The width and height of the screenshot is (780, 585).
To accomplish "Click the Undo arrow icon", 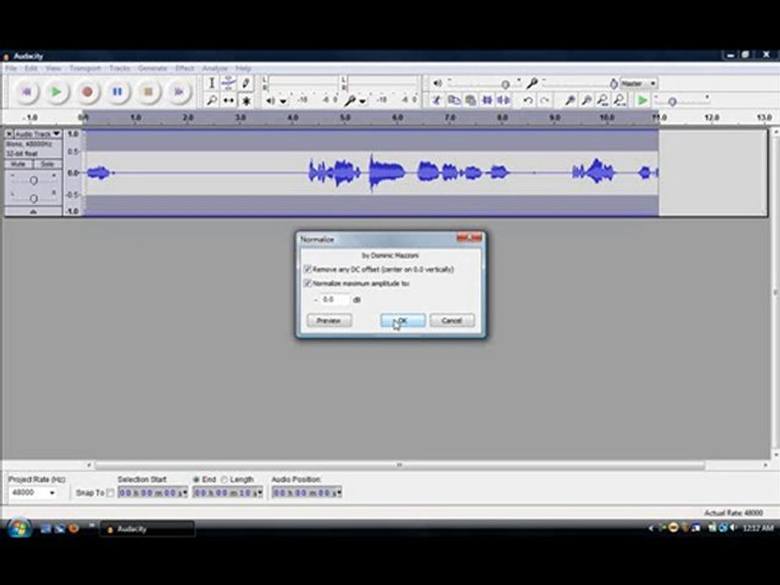I will [x=528, y=101].
